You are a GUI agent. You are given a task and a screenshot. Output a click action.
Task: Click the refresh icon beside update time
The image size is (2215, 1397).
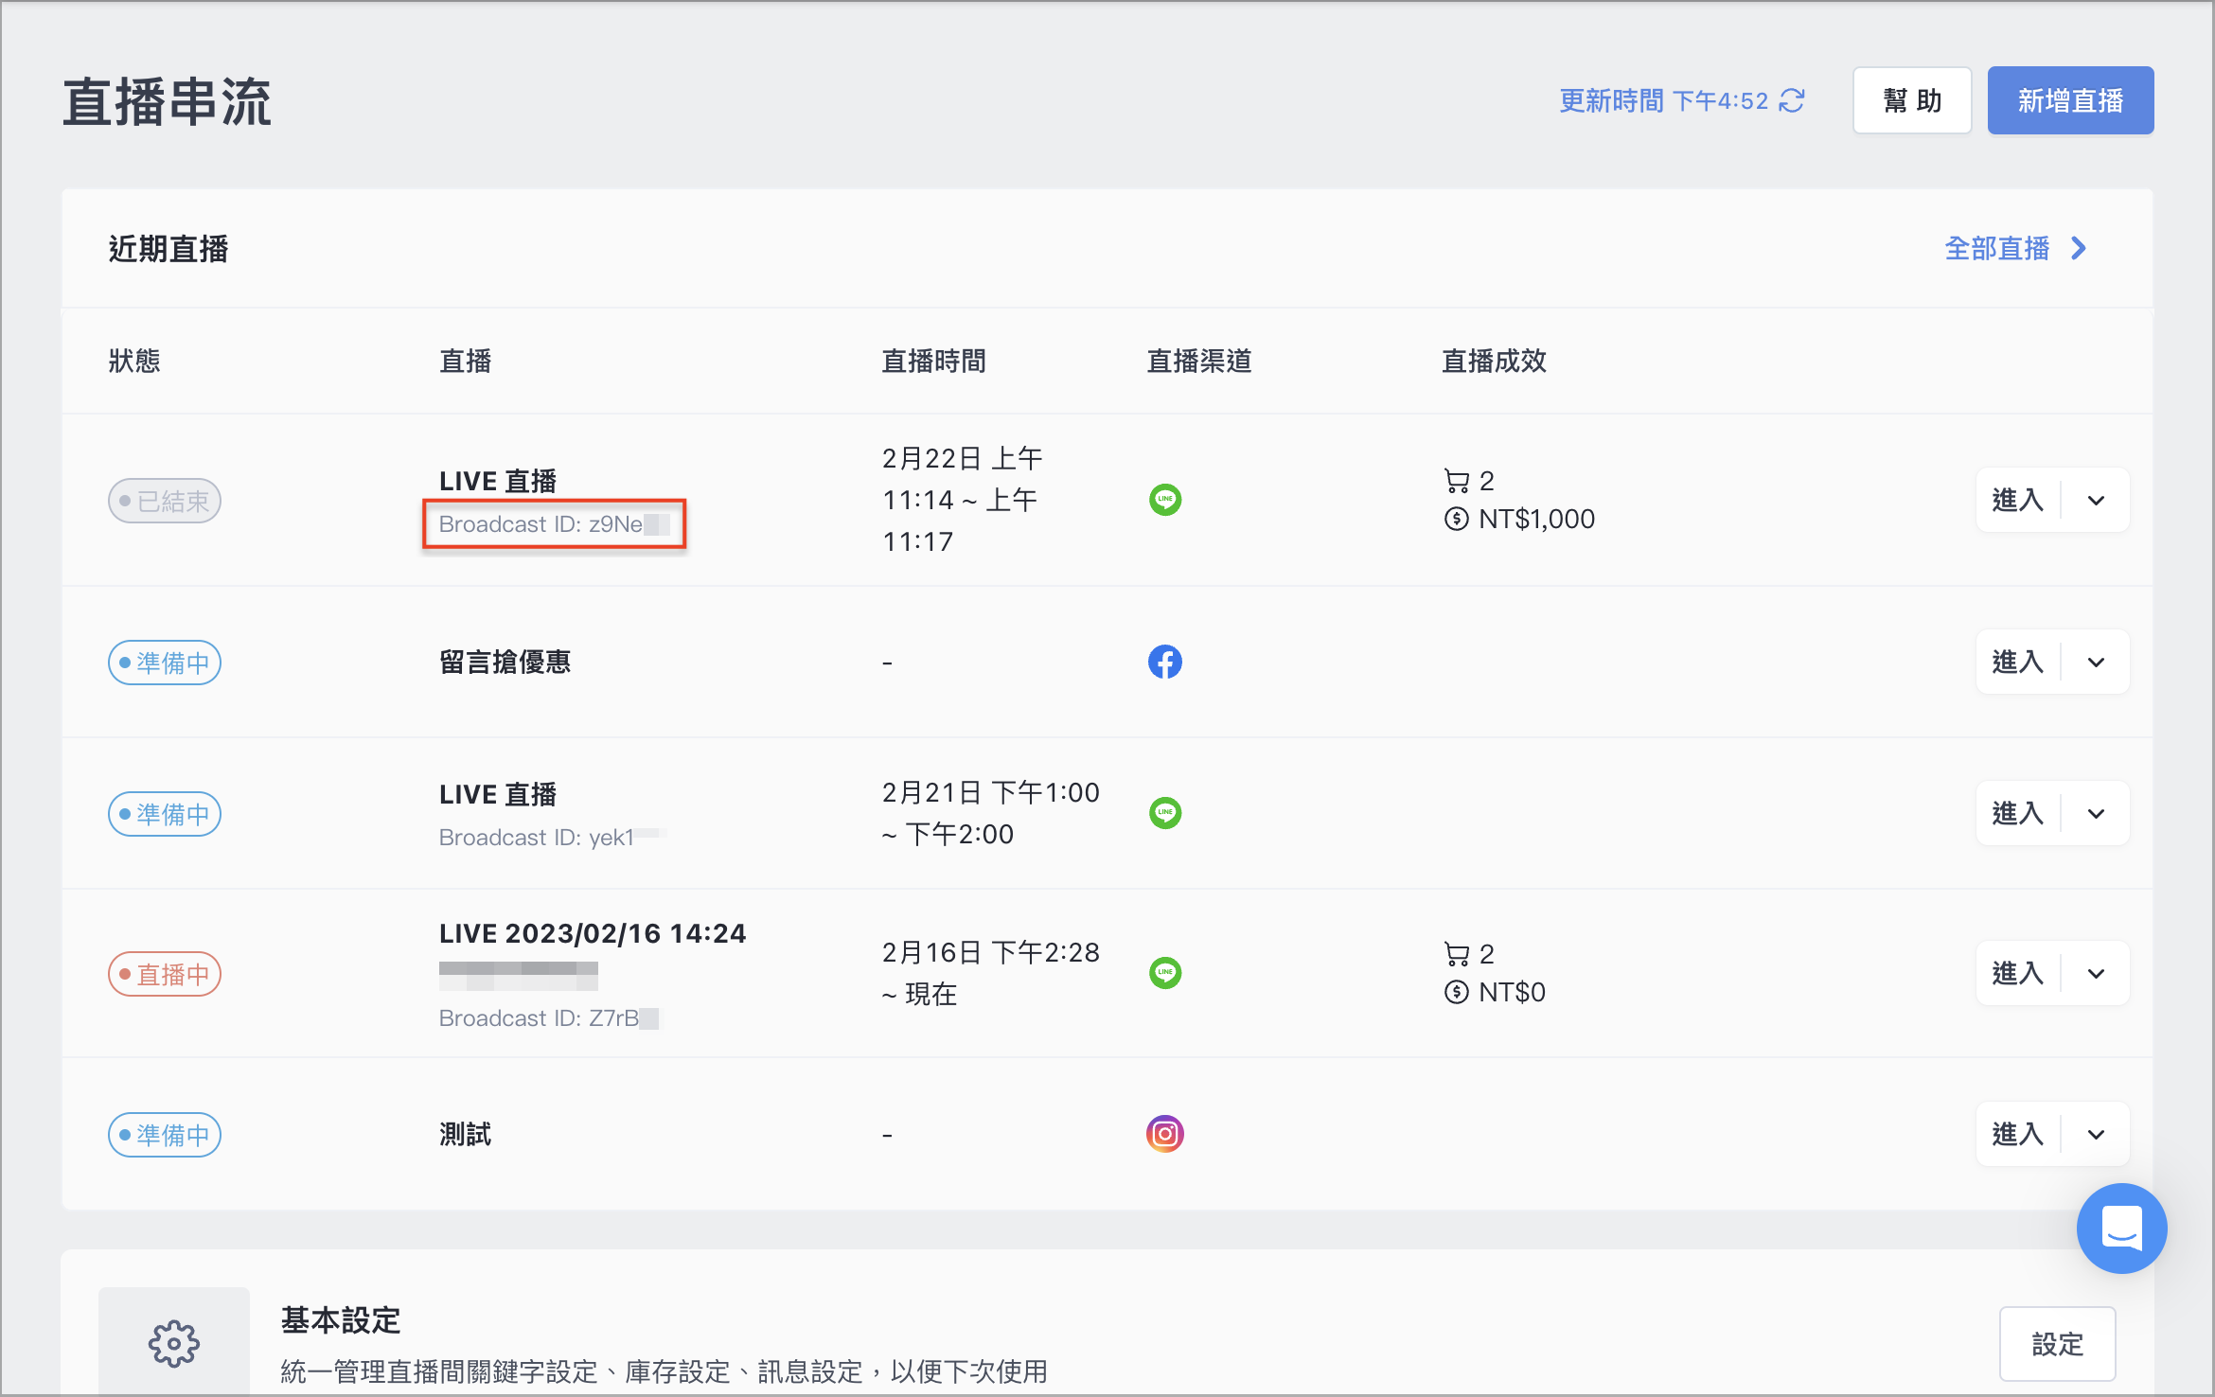1793,100
